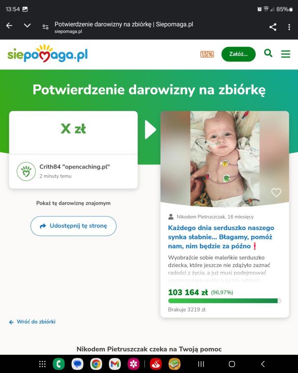Collapse the tab with the down chevron
298x373 pixels.
click(x=27, y=26)
